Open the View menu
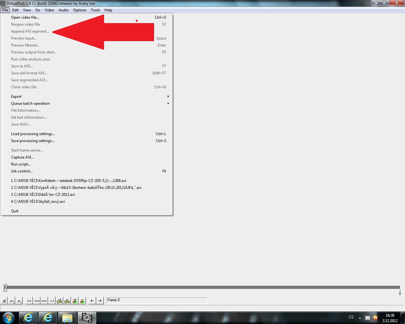 27,10
